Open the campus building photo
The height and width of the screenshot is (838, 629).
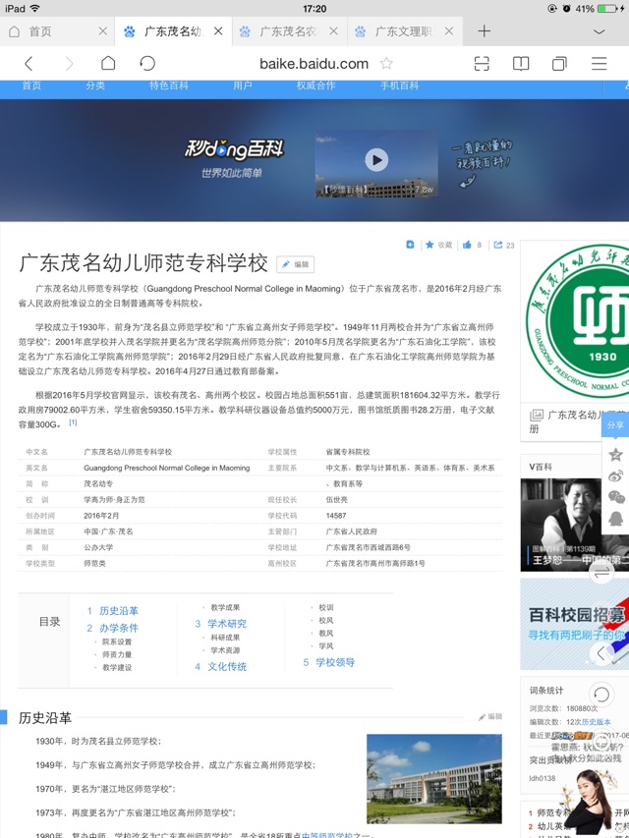433,778
